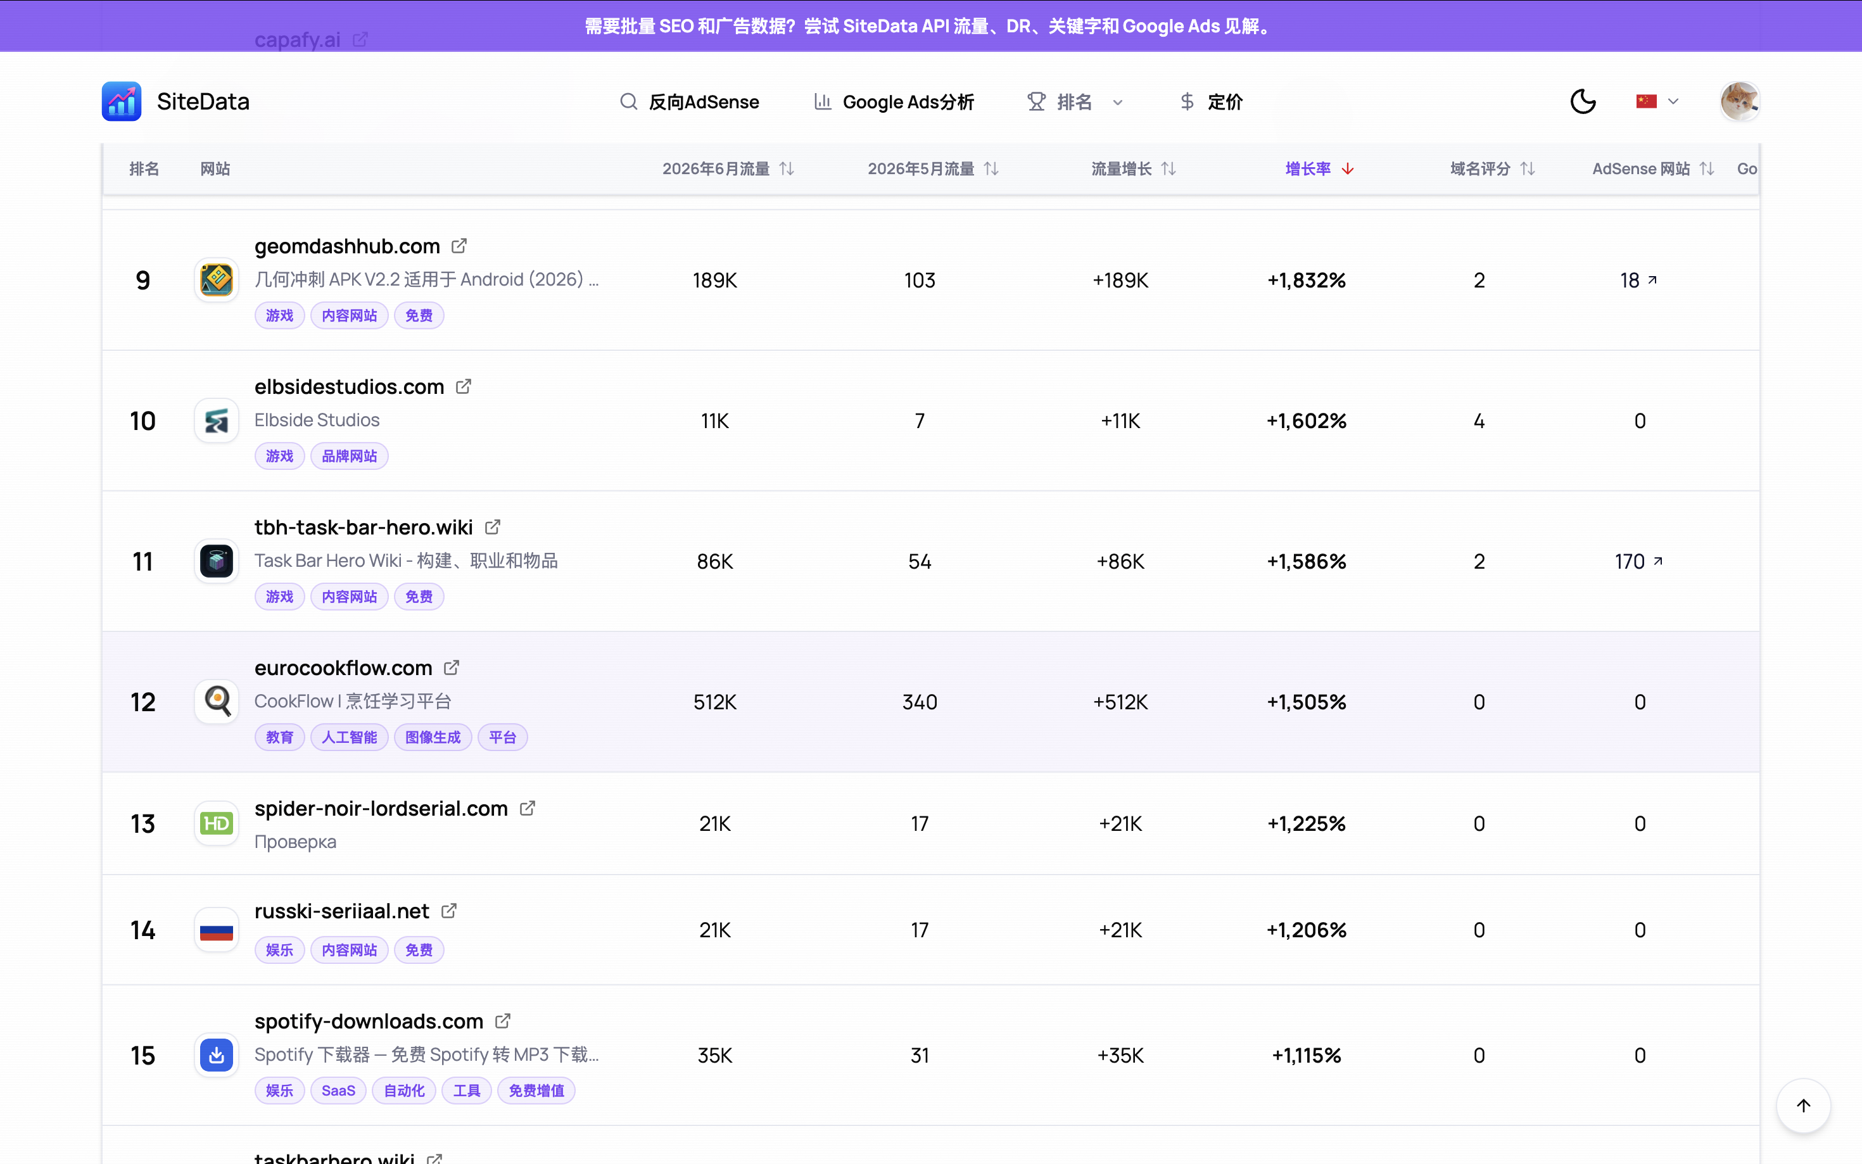Click growth rate +1,115% for spotify-downloads
The height and width of the screenshot is (1164, 1862).
point(1306,1056)
